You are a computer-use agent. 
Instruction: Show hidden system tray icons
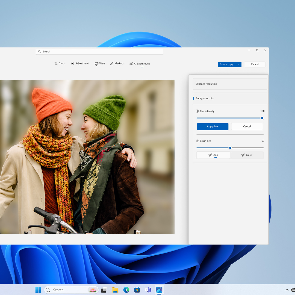click(x=287, y=290)
